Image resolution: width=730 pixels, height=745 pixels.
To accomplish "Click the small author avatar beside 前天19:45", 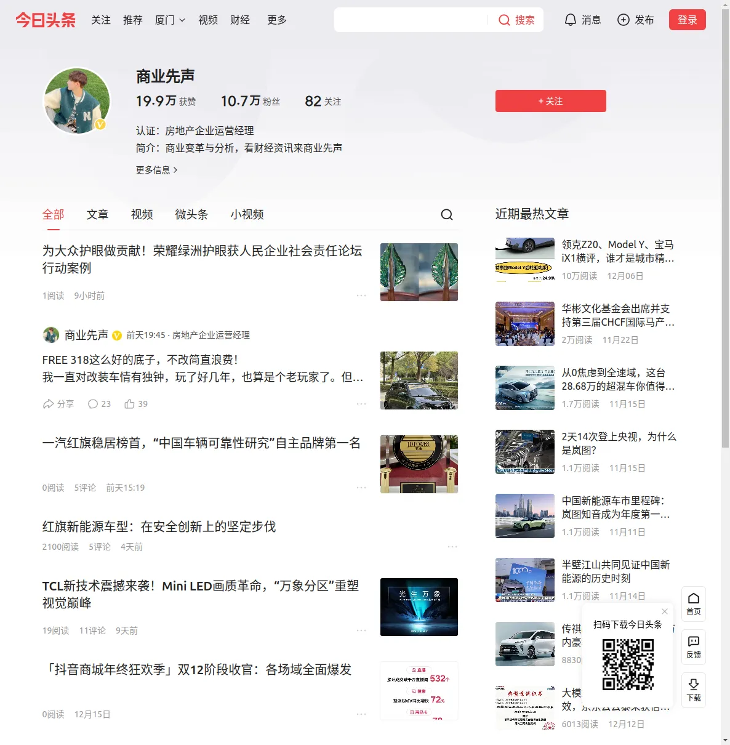I will click(50, 335).
